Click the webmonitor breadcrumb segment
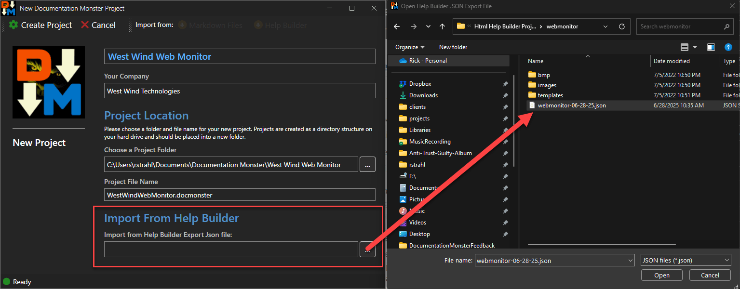The width and height of the screenshot is (740, 289). (562, 26)
